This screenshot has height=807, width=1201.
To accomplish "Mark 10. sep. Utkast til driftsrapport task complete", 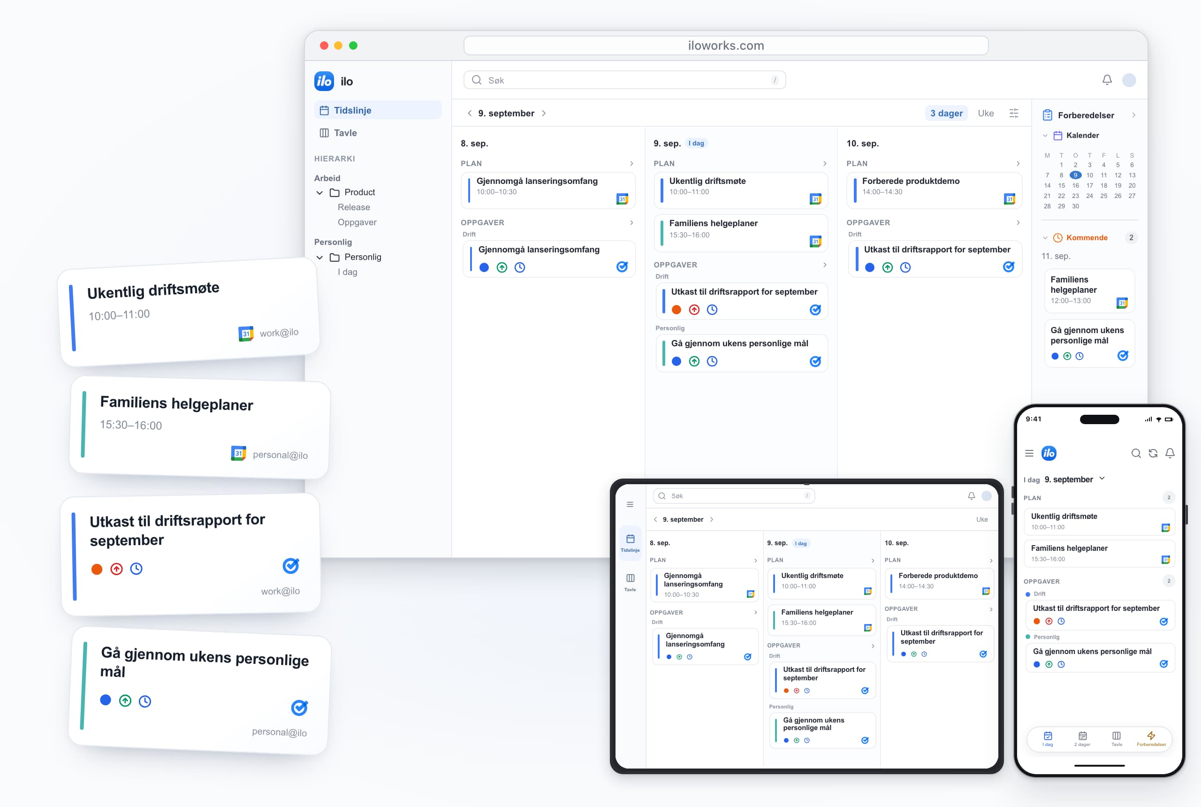I will coord(1009,266).
